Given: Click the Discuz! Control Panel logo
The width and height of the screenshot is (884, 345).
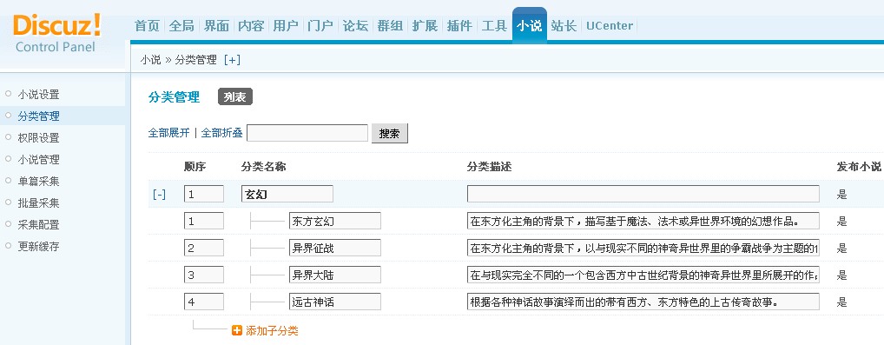Looking at the screenshot, I should [x=57, y=33].
